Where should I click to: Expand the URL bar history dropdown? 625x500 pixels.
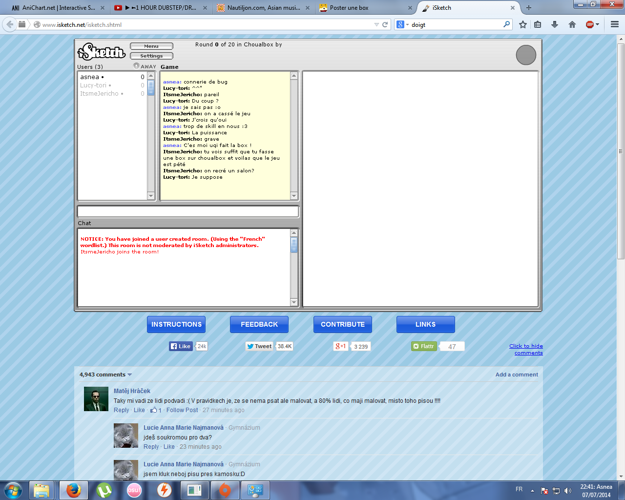[x=376, y=24]
